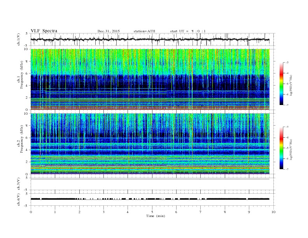This screenshot has height=238, width=308.
Task: Click the "VLF Spectra" title text
Action: click(44, 31)
